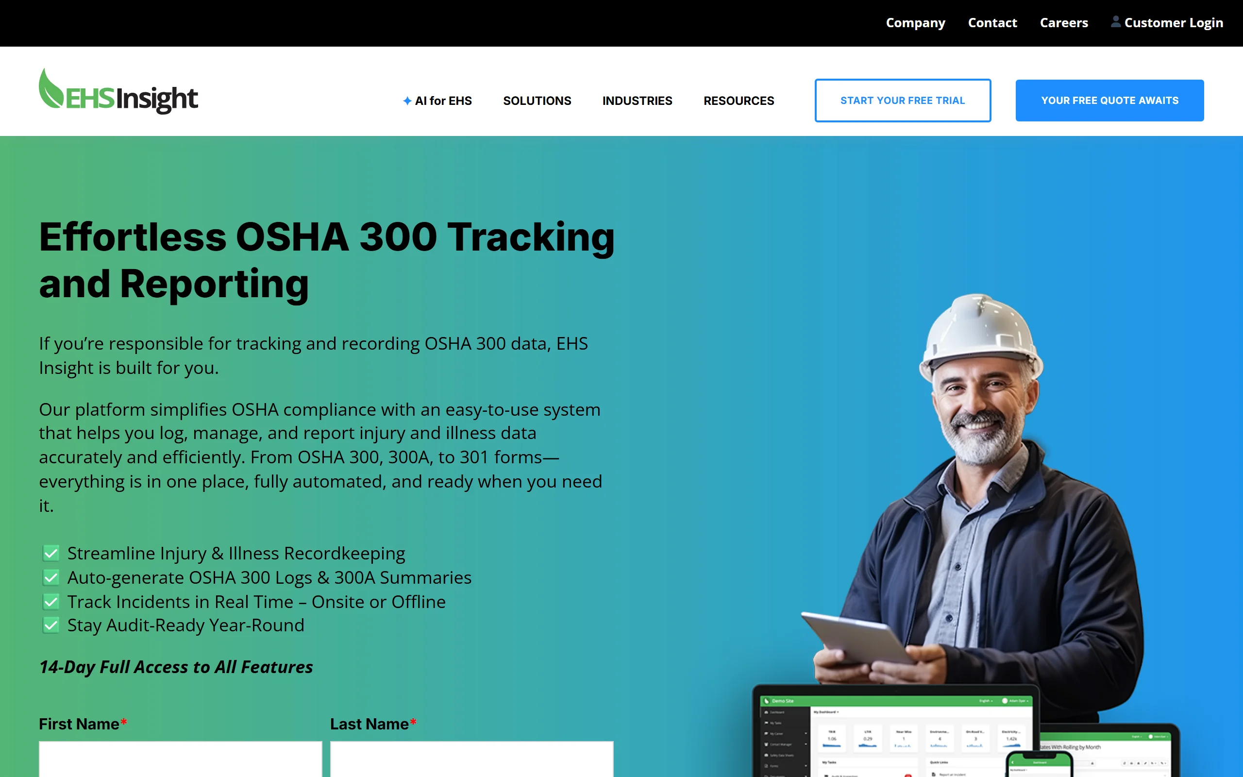This screenshot has width=1243, height=777.
Task: Click the Streamline Injury & Illness Recordkeeping text
Action: 236,554
